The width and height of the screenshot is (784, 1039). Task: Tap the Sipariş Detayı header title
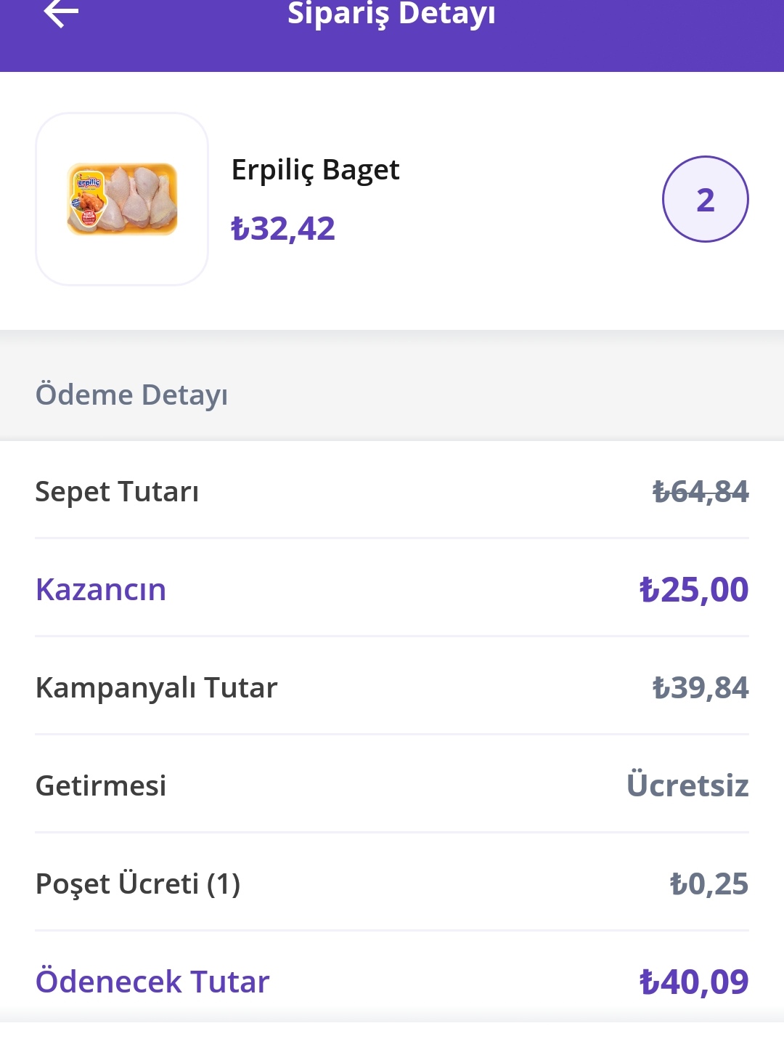392,13
